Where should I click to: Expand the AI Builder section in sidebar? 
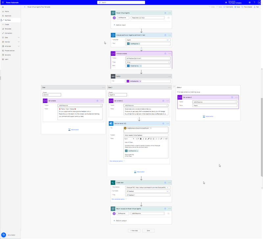click(19, 46)
